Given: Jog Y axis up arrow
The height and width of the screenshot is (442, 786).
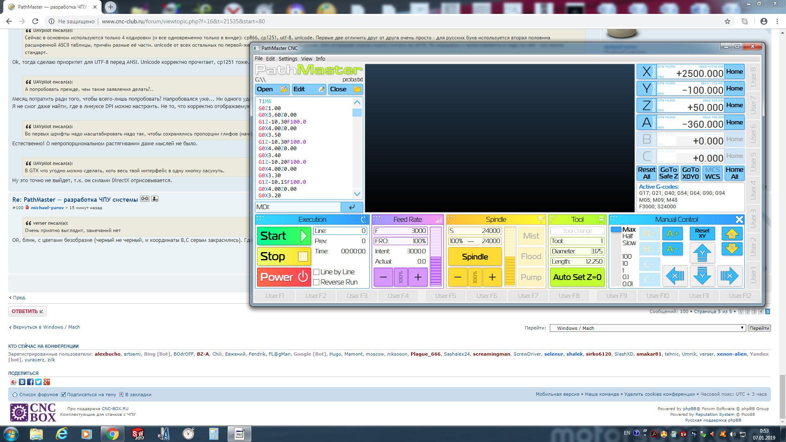Looking at the screenshot, I should click(x=702, y=253).
